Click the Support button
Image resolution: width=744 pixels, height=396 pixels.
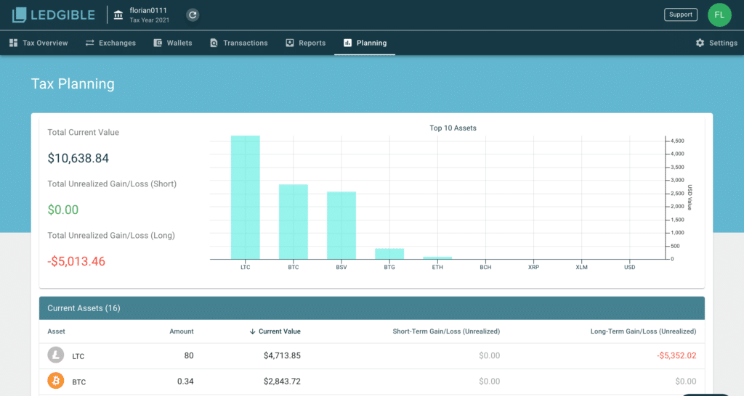[680, 15]
